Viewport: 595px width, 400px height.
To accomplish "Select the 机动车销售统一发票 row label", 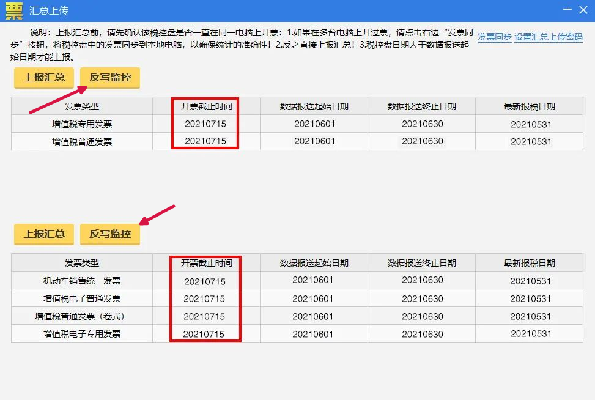I will [x=82, y=281].
